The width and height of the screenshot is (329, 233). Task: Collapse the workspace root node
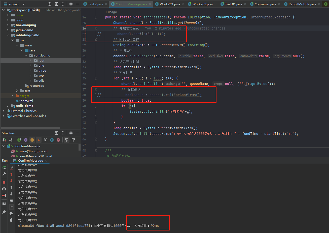pos(4,10)
